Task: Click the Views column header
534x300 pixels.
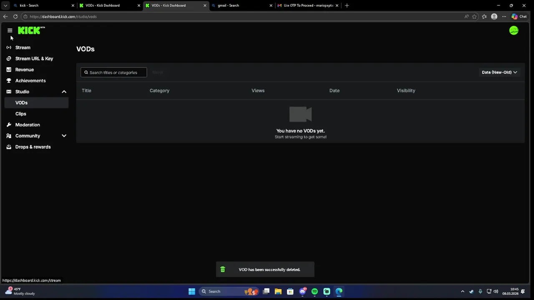Action: tap(258, 90)
